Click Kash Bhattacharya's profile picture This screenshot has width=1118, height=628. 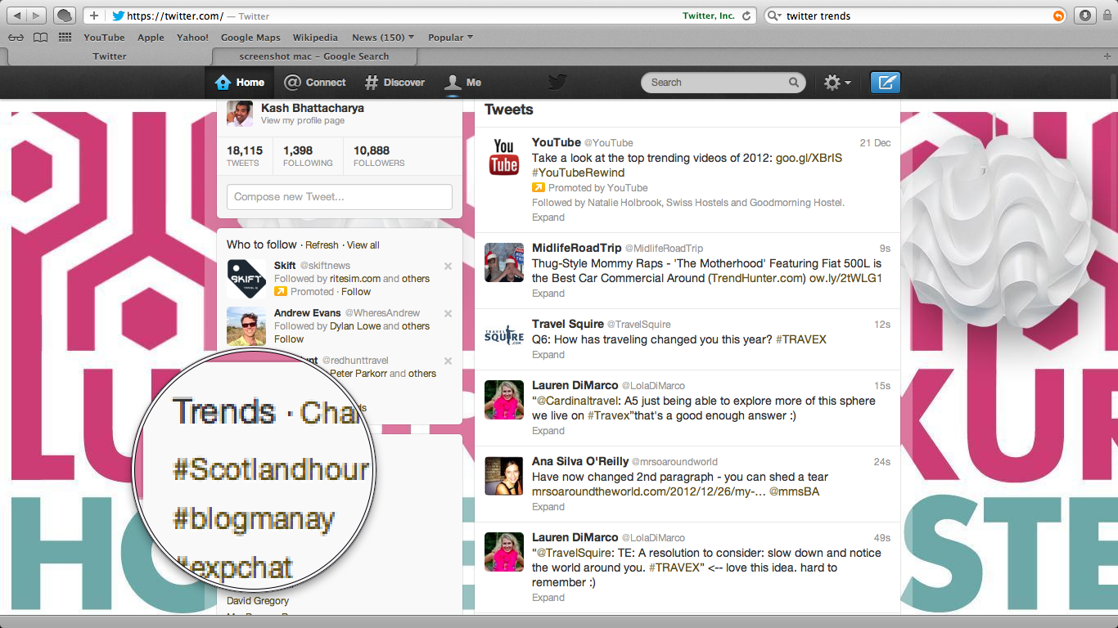[x=240, y=114]
